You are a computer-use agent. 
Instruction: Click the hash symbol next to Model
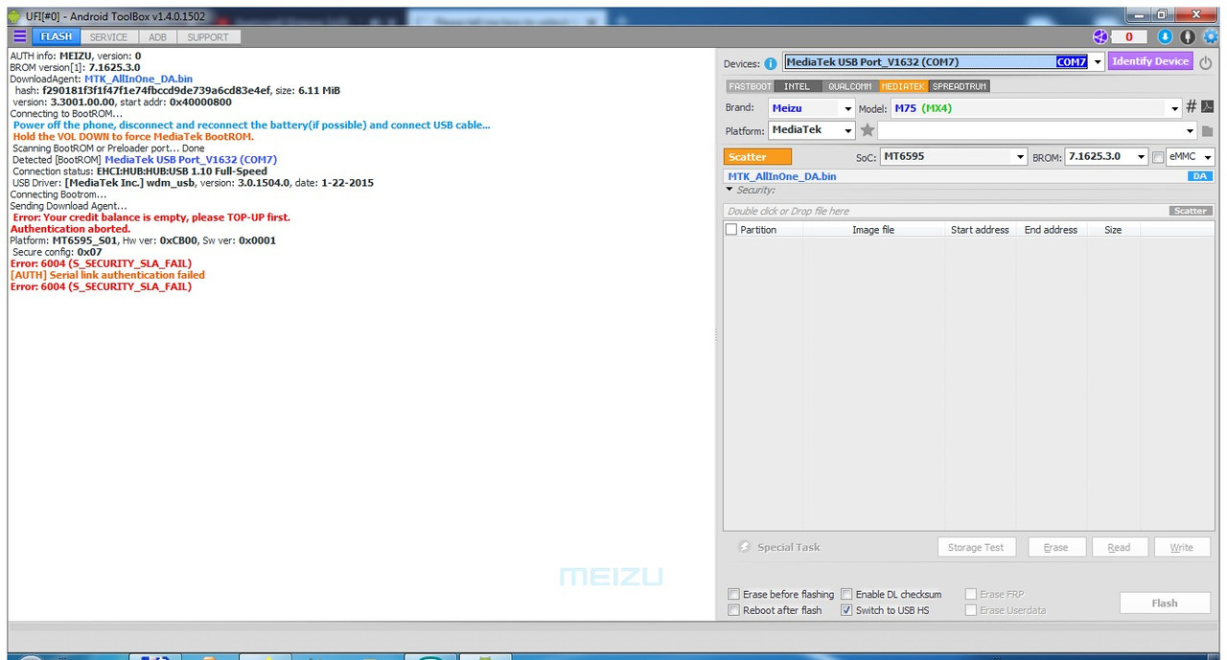point(1192,107)
